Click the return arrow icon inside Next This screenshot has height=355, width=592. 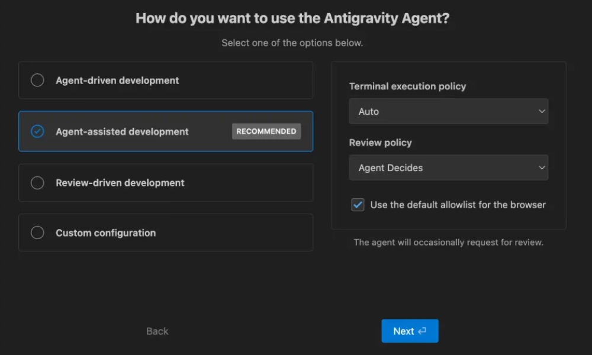click(421, 331)
